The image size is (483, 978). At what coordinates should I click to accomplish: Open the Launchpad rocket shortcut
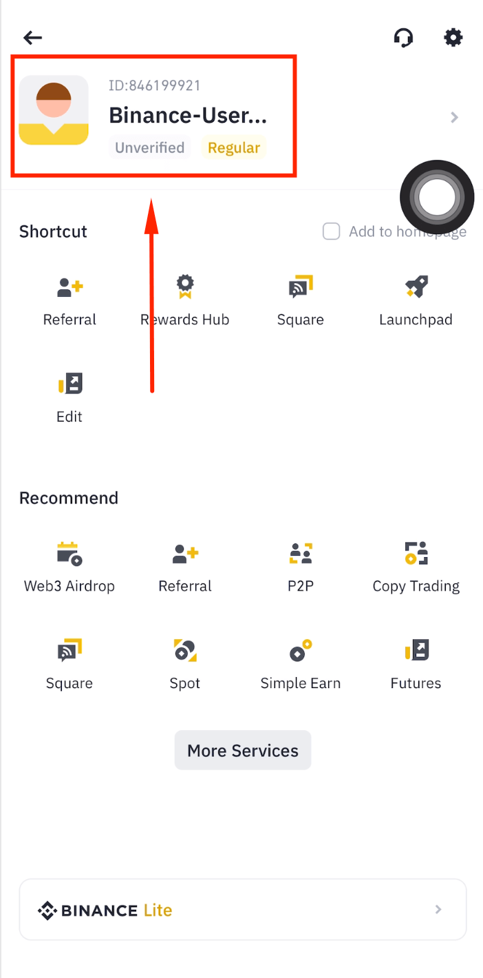[416, 287]
